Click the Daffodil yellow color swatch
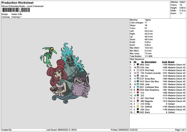 pyautogui.click(x=138, y=106)
